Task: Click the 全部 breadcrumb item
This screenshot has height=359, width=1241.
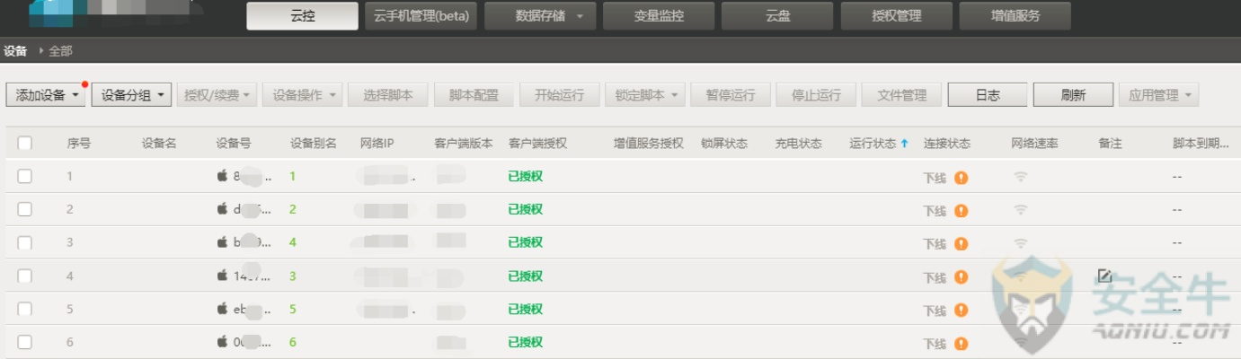Action: 60,51
